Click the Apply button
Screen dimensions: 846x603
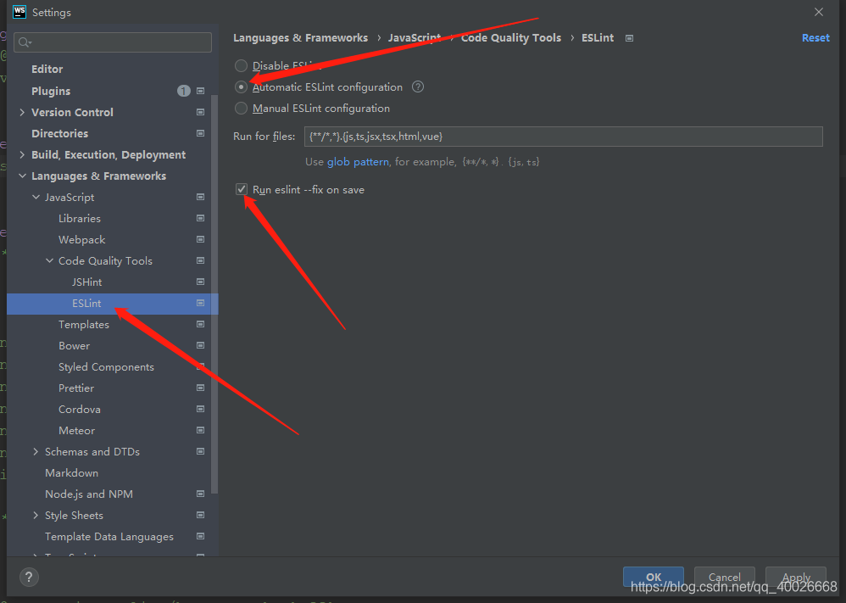796,577
